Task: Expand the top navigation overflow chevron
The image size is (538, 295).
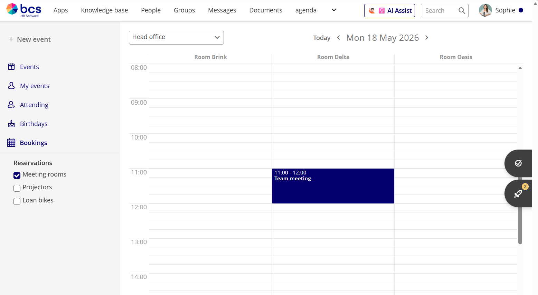Action: 334,10
